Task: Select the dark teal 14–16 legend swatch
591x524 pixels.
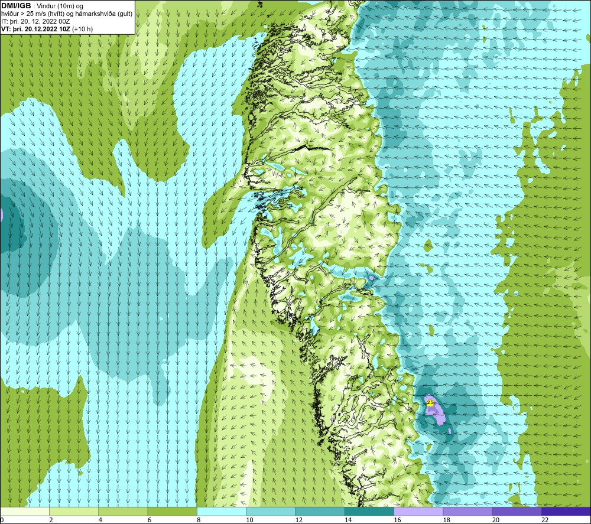Action: [x=369, y=511]
